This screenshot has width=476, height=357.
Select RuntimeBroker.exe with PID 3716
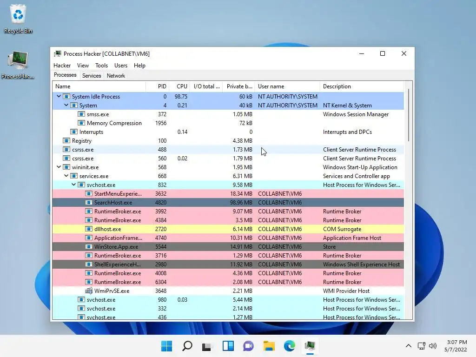pos(228,255)
